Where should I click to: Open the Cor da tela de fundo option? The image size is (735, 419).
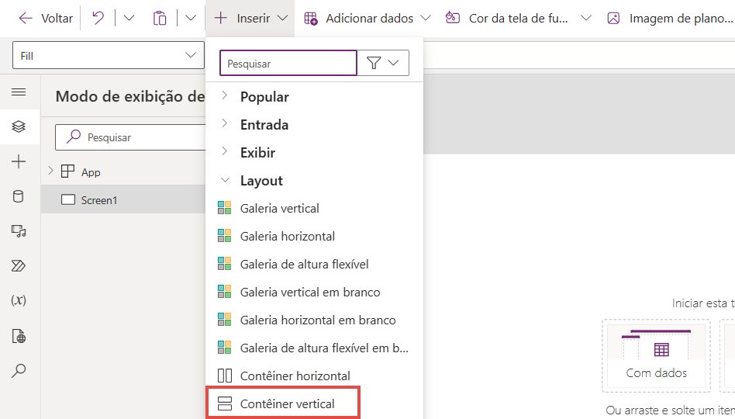click(x=507, y=19)
